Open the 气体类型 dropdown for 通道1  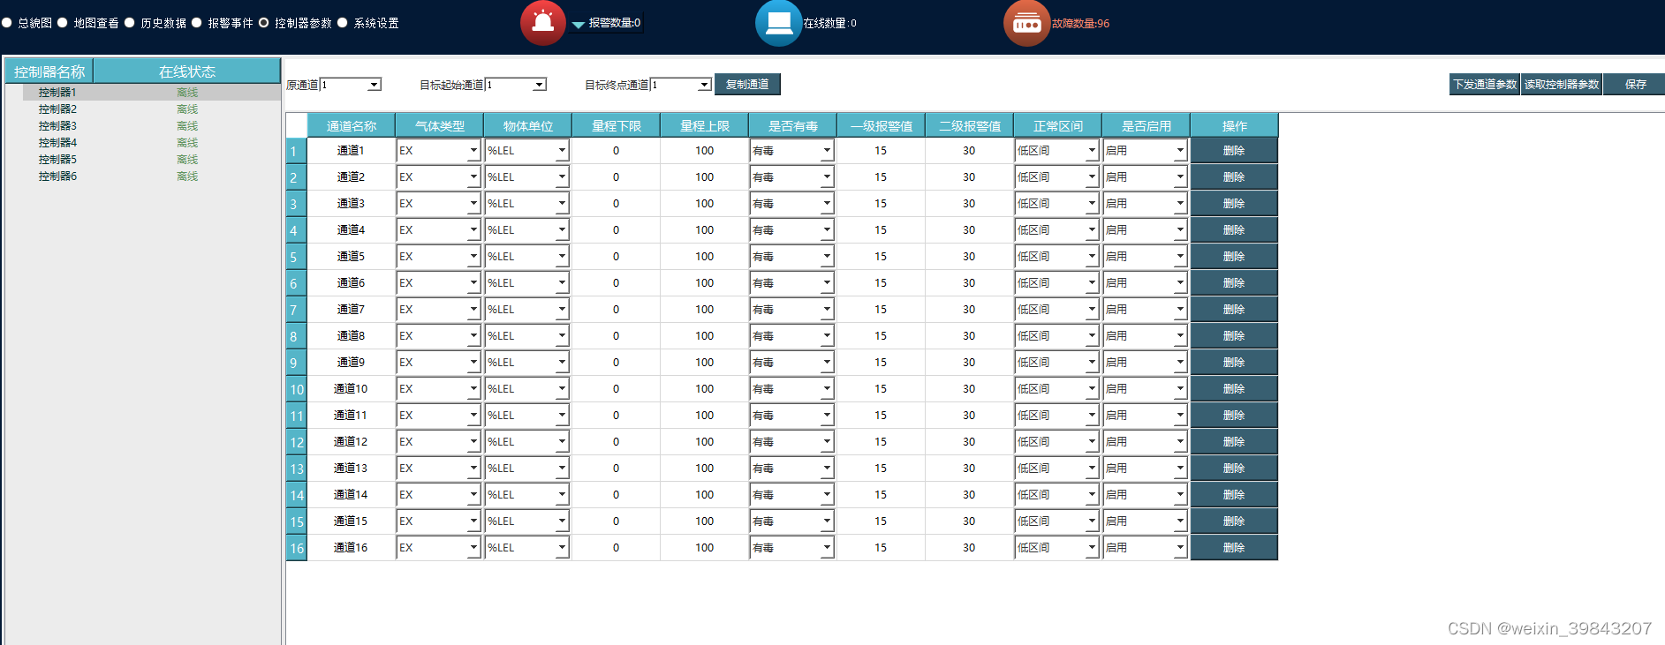coord(438,151)
